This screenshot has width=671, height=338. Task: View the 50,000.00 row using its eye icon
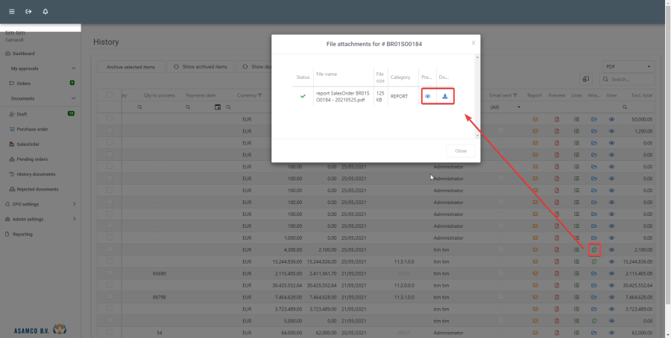coord(612,119)
